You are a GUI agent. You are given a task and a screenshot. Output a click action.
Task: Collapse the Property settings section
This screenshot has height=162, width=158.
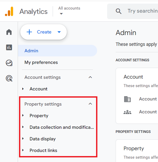tap(90, 104)
